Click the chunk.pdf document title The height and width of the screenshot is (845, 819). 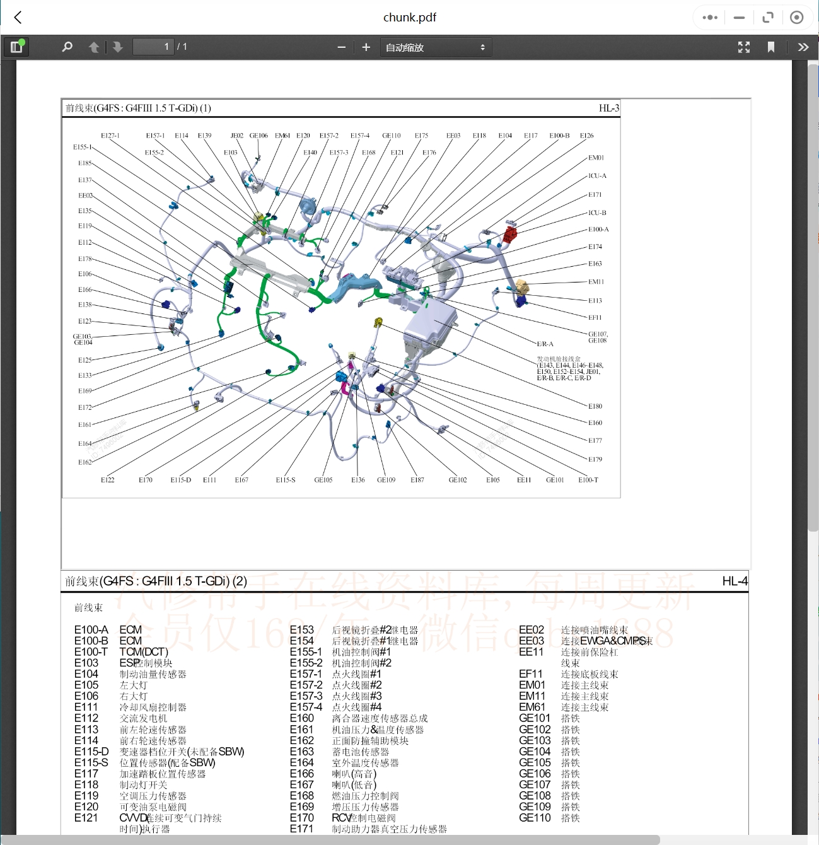click(409, 18)
